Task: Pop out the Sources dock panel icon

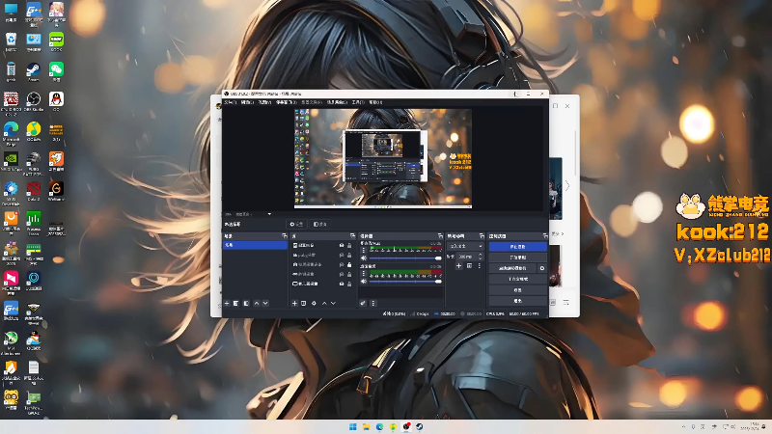Action: coord(352,236)
